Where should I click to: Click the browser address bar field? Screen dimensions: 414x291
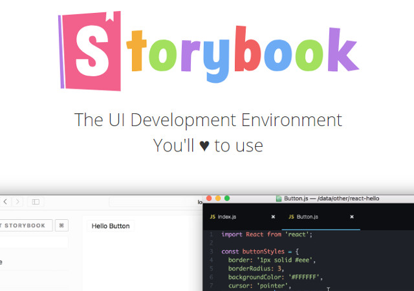point(156,202)
